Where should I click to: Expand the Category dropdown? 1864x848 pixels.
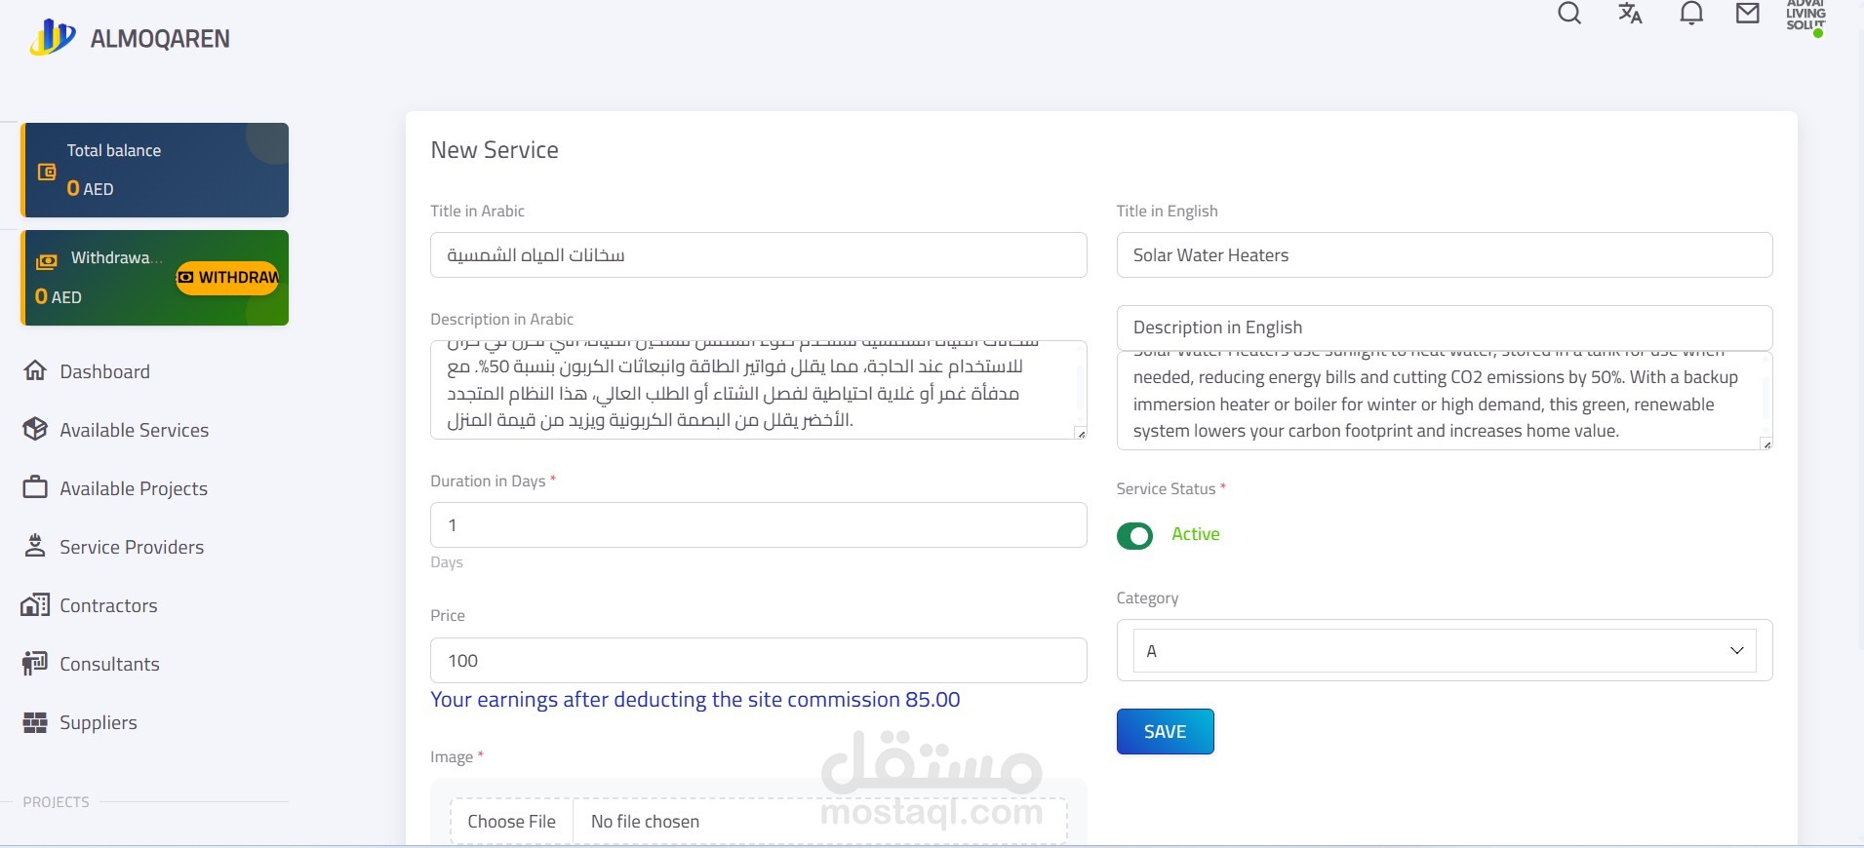pos(1444,651)
